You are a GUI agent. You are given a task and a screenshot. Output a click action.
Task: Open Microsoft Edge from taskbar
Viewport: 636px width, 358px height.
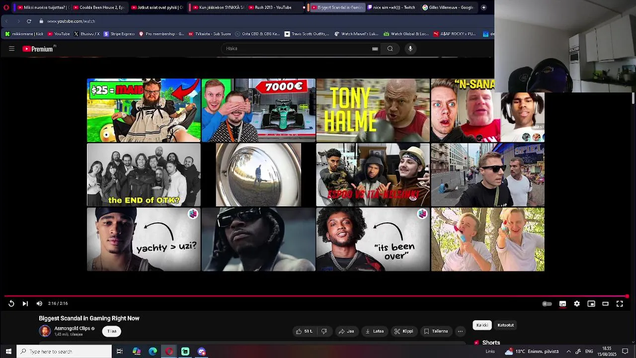pyautogui.click(x=153, y=352)
